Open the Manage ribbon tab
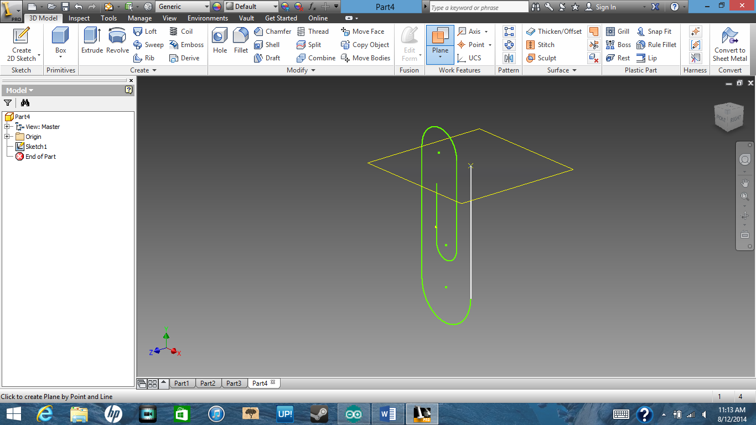The height and width of the screenshot is (425, 756). [x=139, y=18]
